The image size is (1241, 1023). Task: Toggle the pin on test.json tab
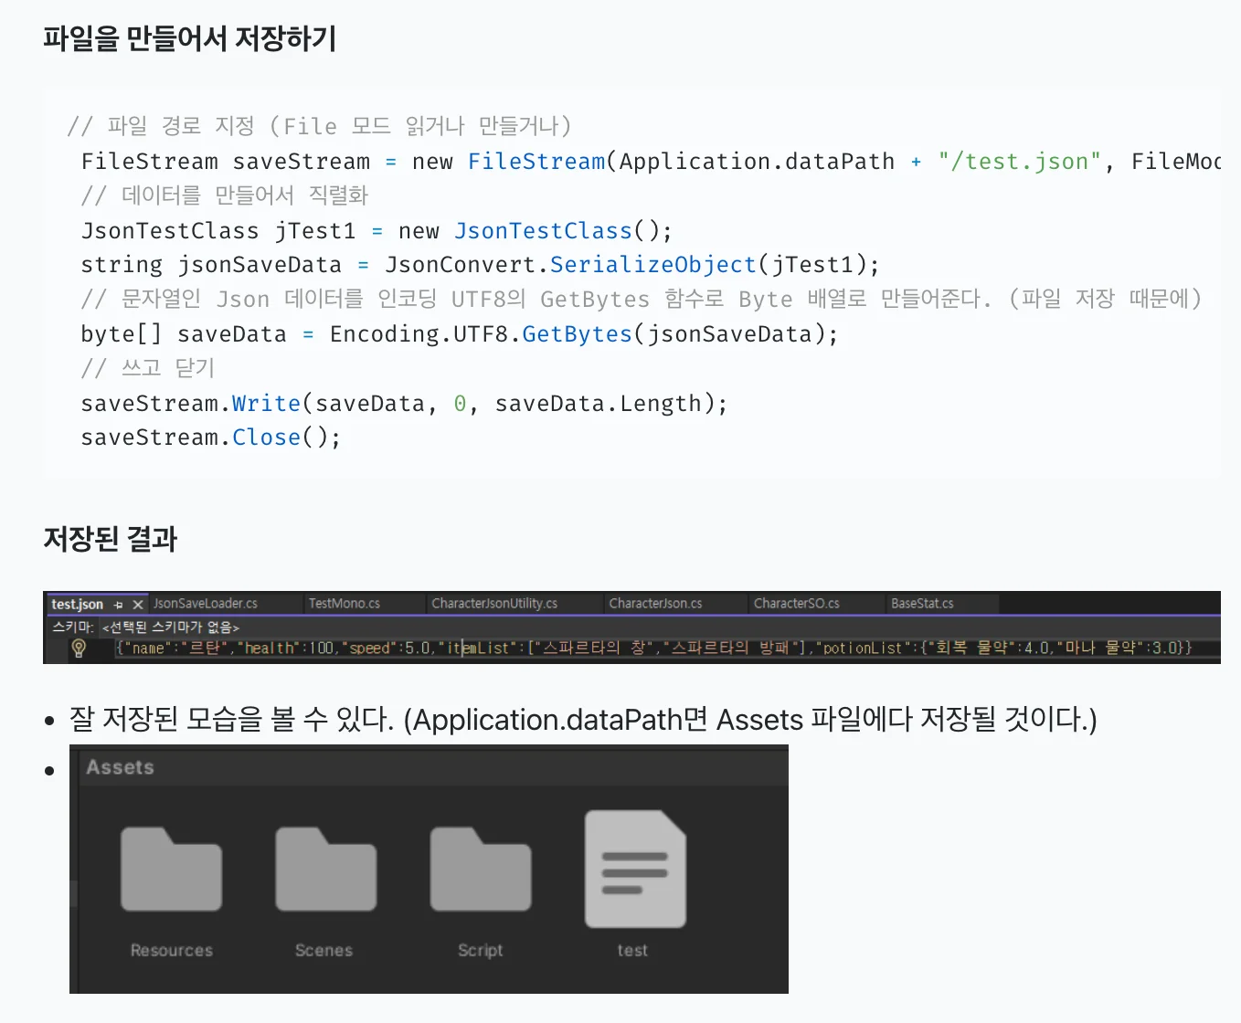point(118,605)
